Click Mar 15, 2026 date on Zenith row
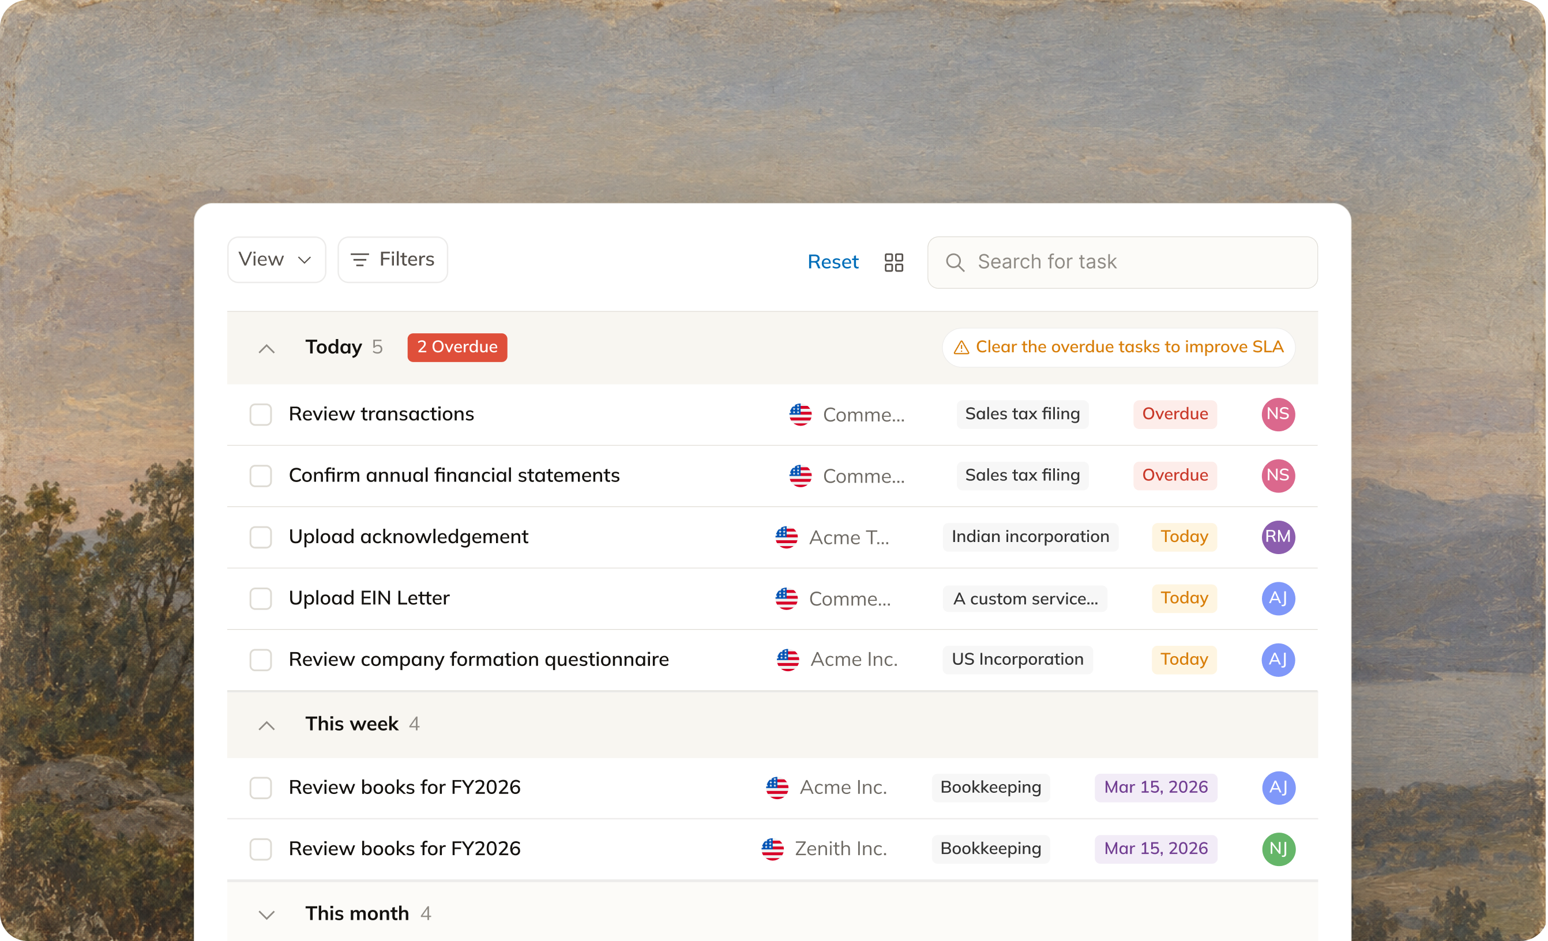 pyautogui.click(x=1155, y=849)
